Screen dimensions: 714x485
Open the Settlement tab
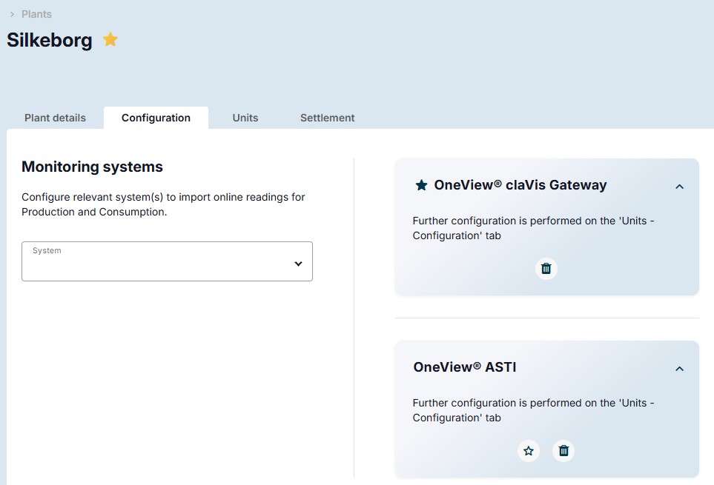(327, 118)
